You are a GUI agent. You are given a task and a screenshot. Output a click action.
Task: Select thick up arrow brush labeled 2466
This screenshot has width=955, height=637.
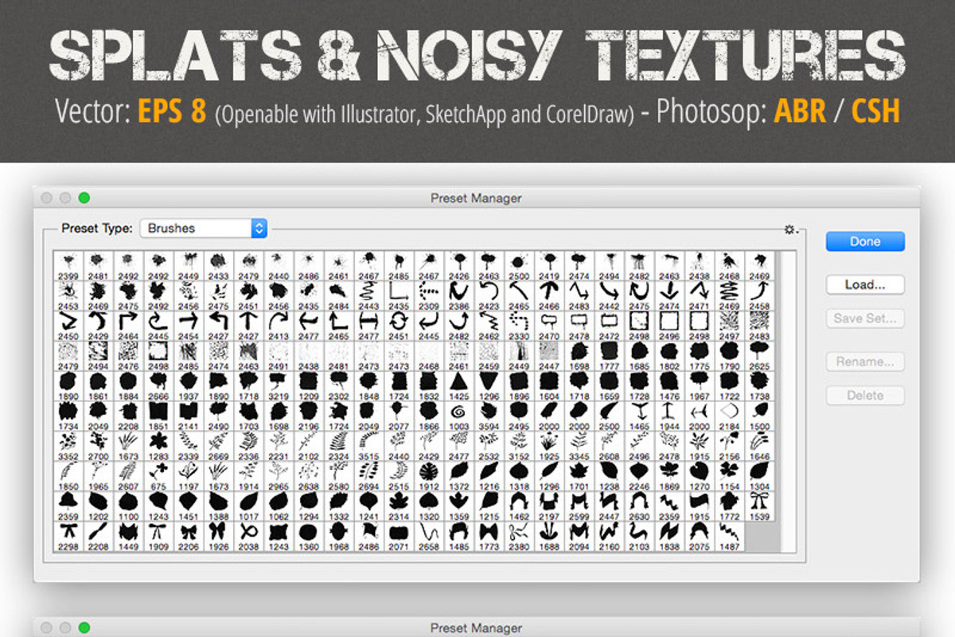tap(549, 295)
